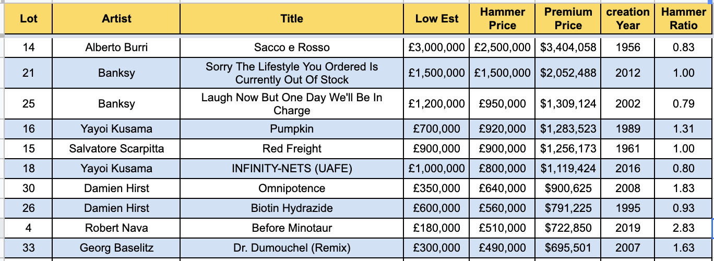Select the Hammer Ratio header

pos(684,19)
